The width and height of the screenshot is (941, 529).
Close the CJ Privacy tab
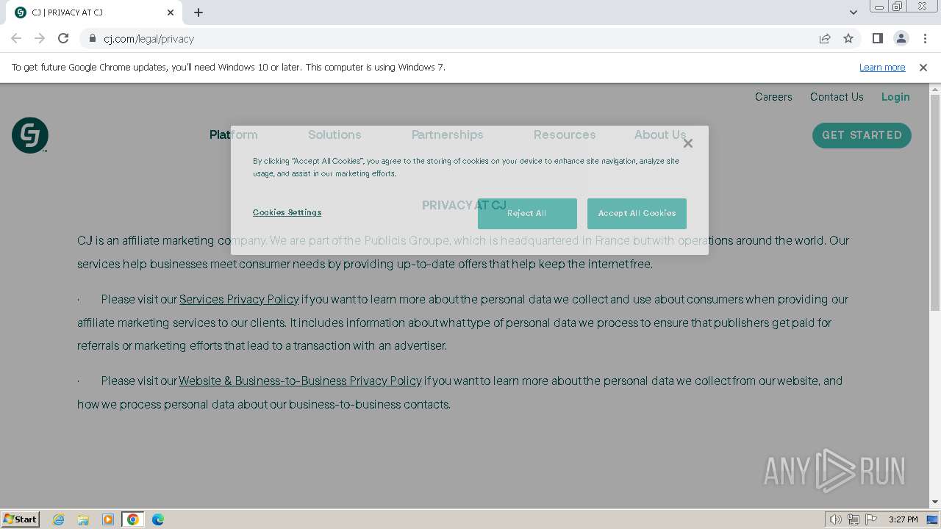pos(171,12)
